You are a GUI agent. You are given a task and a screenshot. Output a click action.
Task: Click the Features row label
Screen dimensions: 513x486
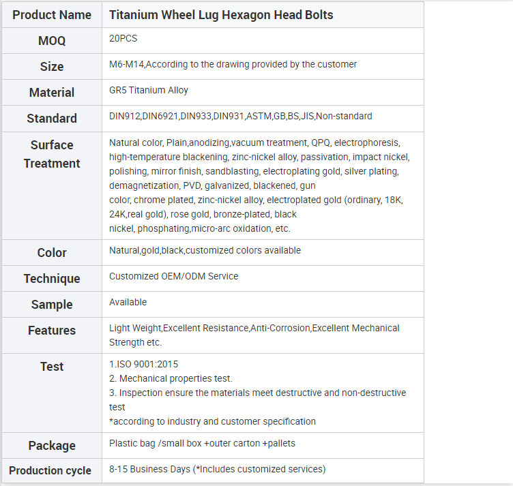(52, 331)
